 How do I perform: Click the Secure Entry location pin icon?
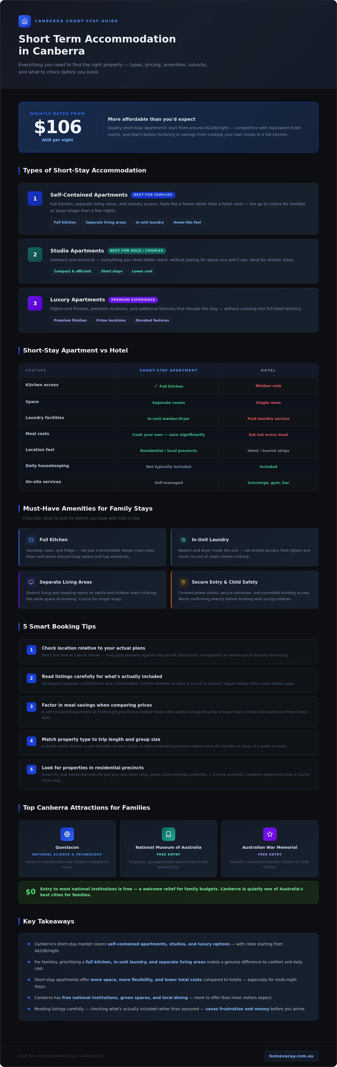(183, 582)
